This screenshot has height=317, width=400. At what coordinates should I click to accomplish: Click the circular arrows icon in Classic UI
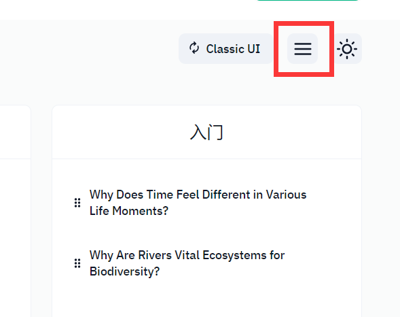(194, 48)
